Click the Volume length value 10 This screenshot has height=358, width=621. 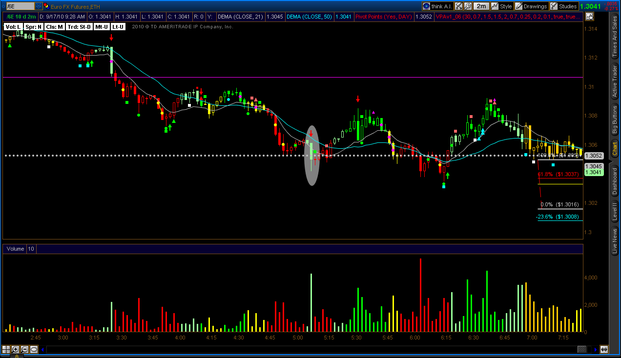(30, 249)
